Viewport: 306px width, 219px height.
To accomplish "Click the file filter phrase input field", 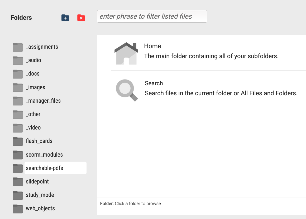I will click(x=152, y=16).
